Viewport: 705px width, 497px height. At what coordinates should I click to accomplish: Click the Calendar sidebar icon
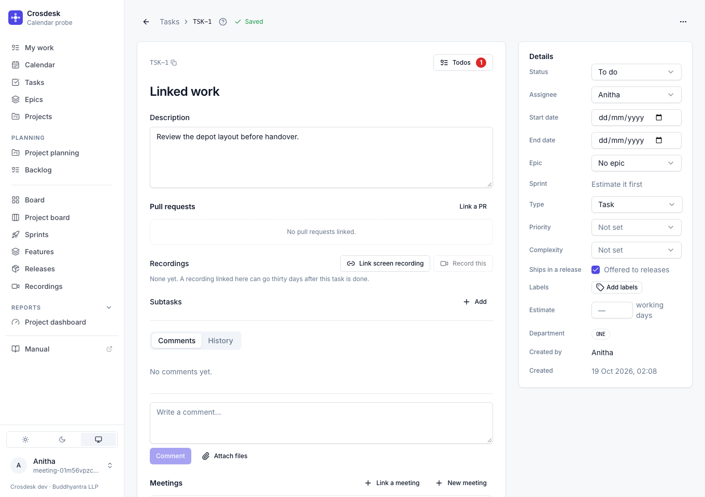(16, 65)
